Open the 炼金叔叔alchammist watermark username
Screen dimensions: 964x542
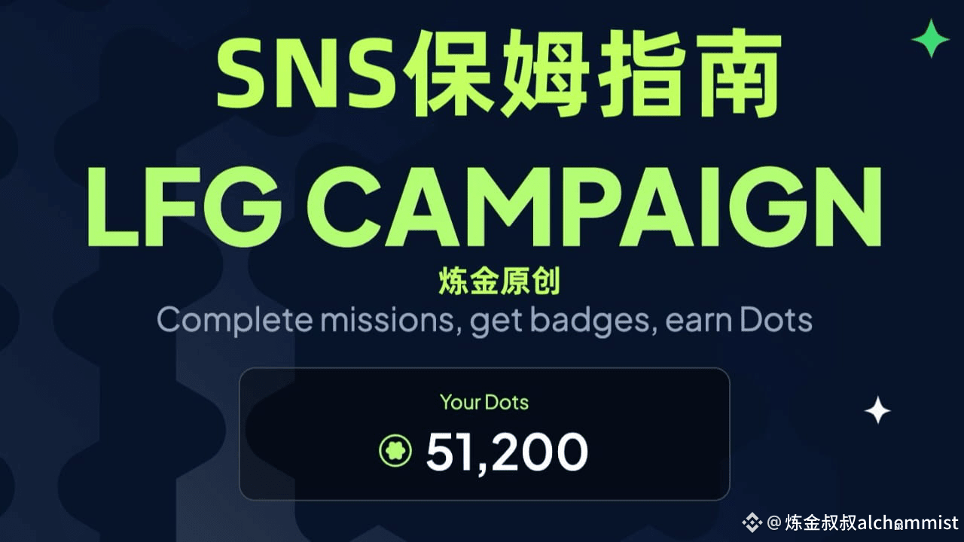tap(871, 522)
